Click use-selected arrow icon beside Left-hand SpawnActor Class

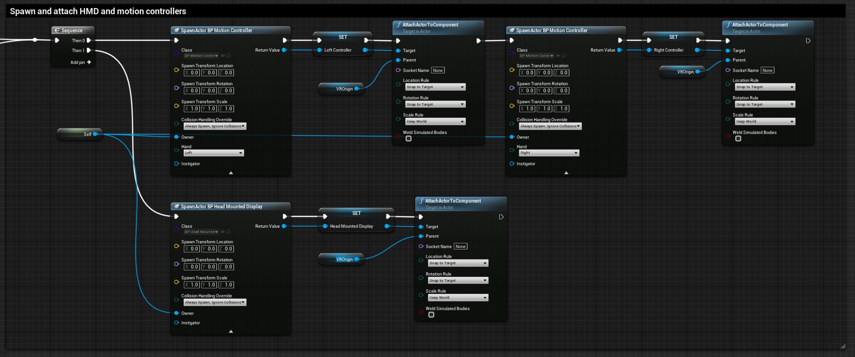[223, 56]
